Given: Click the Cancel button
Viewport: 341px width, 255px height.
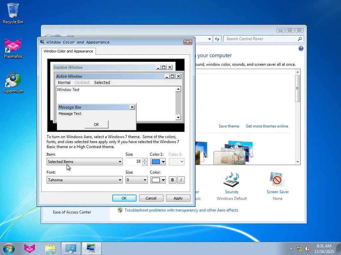Looking at the screenshot, I should pos(151,198).
